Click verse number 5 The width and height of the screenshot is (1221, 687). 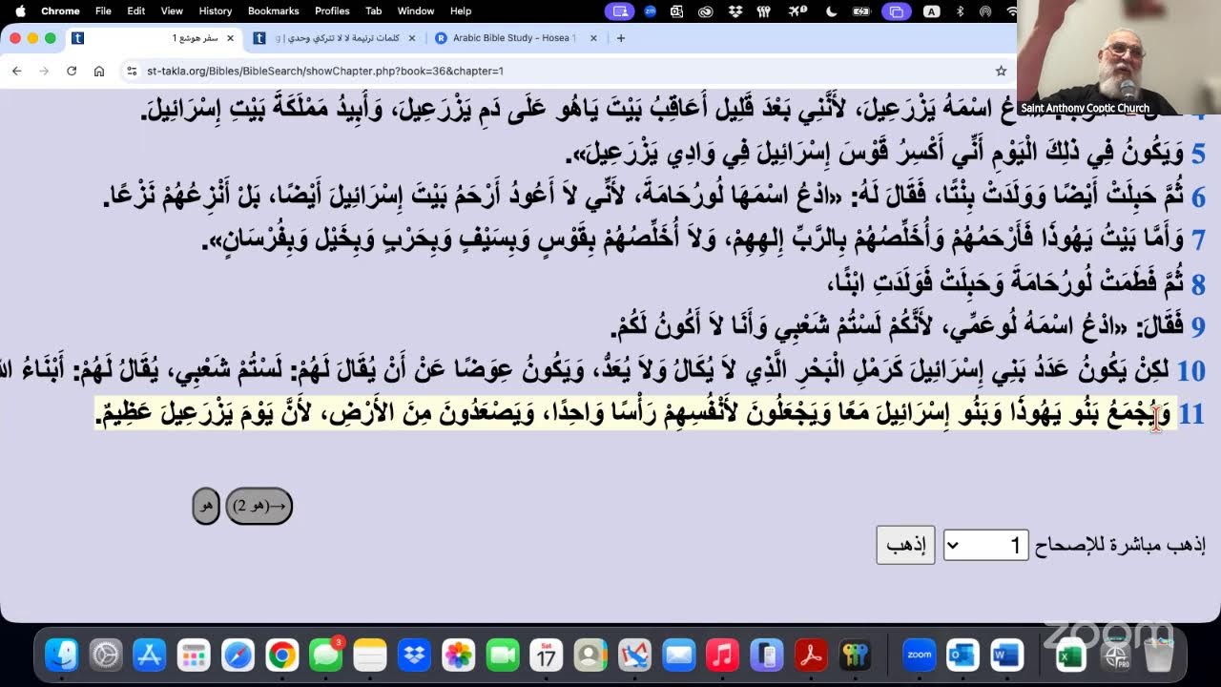[1198, 153]
